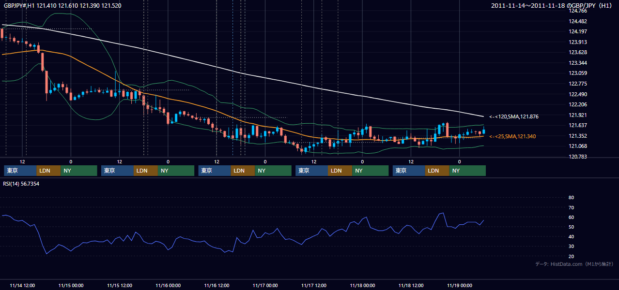This screenshot has width=619, height=290.
Task: Click price axis label 120.783
Action: click(x=578, y=157)
